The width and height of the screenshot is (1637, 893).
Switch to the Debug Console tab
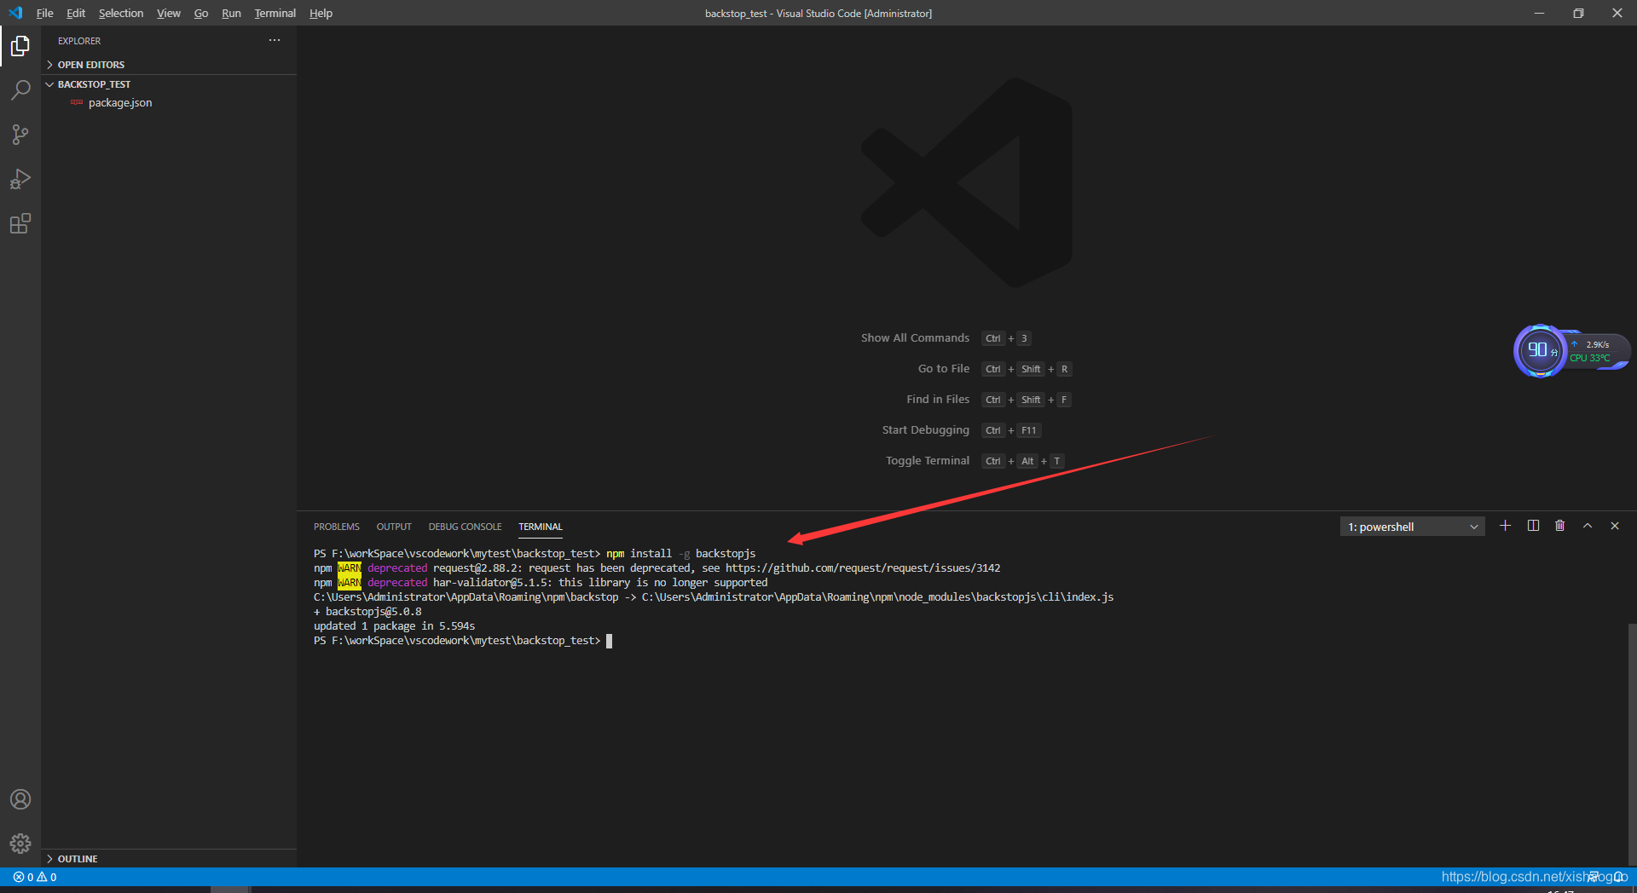pyautogui.click(x=465, y=527)
